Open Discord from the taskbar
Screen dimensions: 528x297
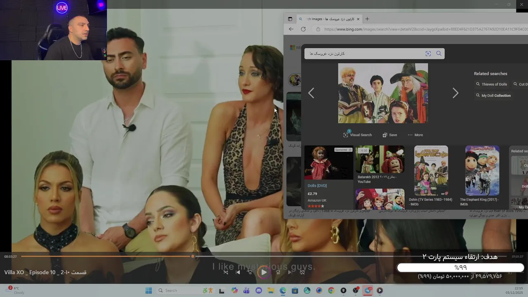[x=259, y=290]
